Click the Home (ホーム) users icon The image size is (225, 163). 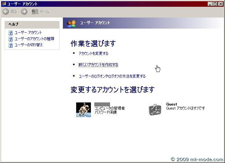coord(35,12)
